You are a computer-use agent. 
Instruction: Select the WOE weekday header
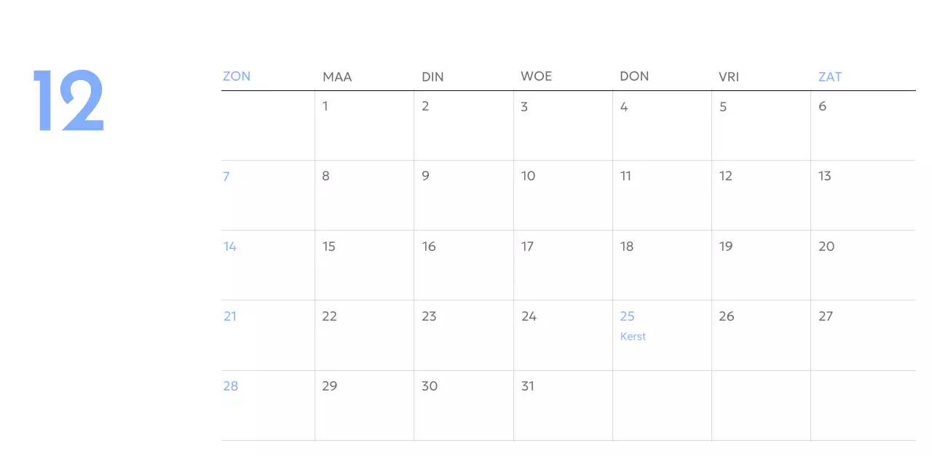(x=536, y=76)
